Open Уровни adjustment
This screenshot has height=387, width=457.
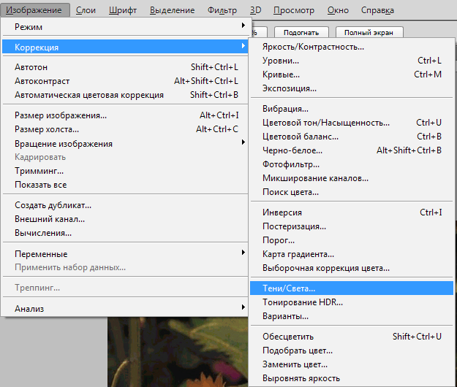352,61
